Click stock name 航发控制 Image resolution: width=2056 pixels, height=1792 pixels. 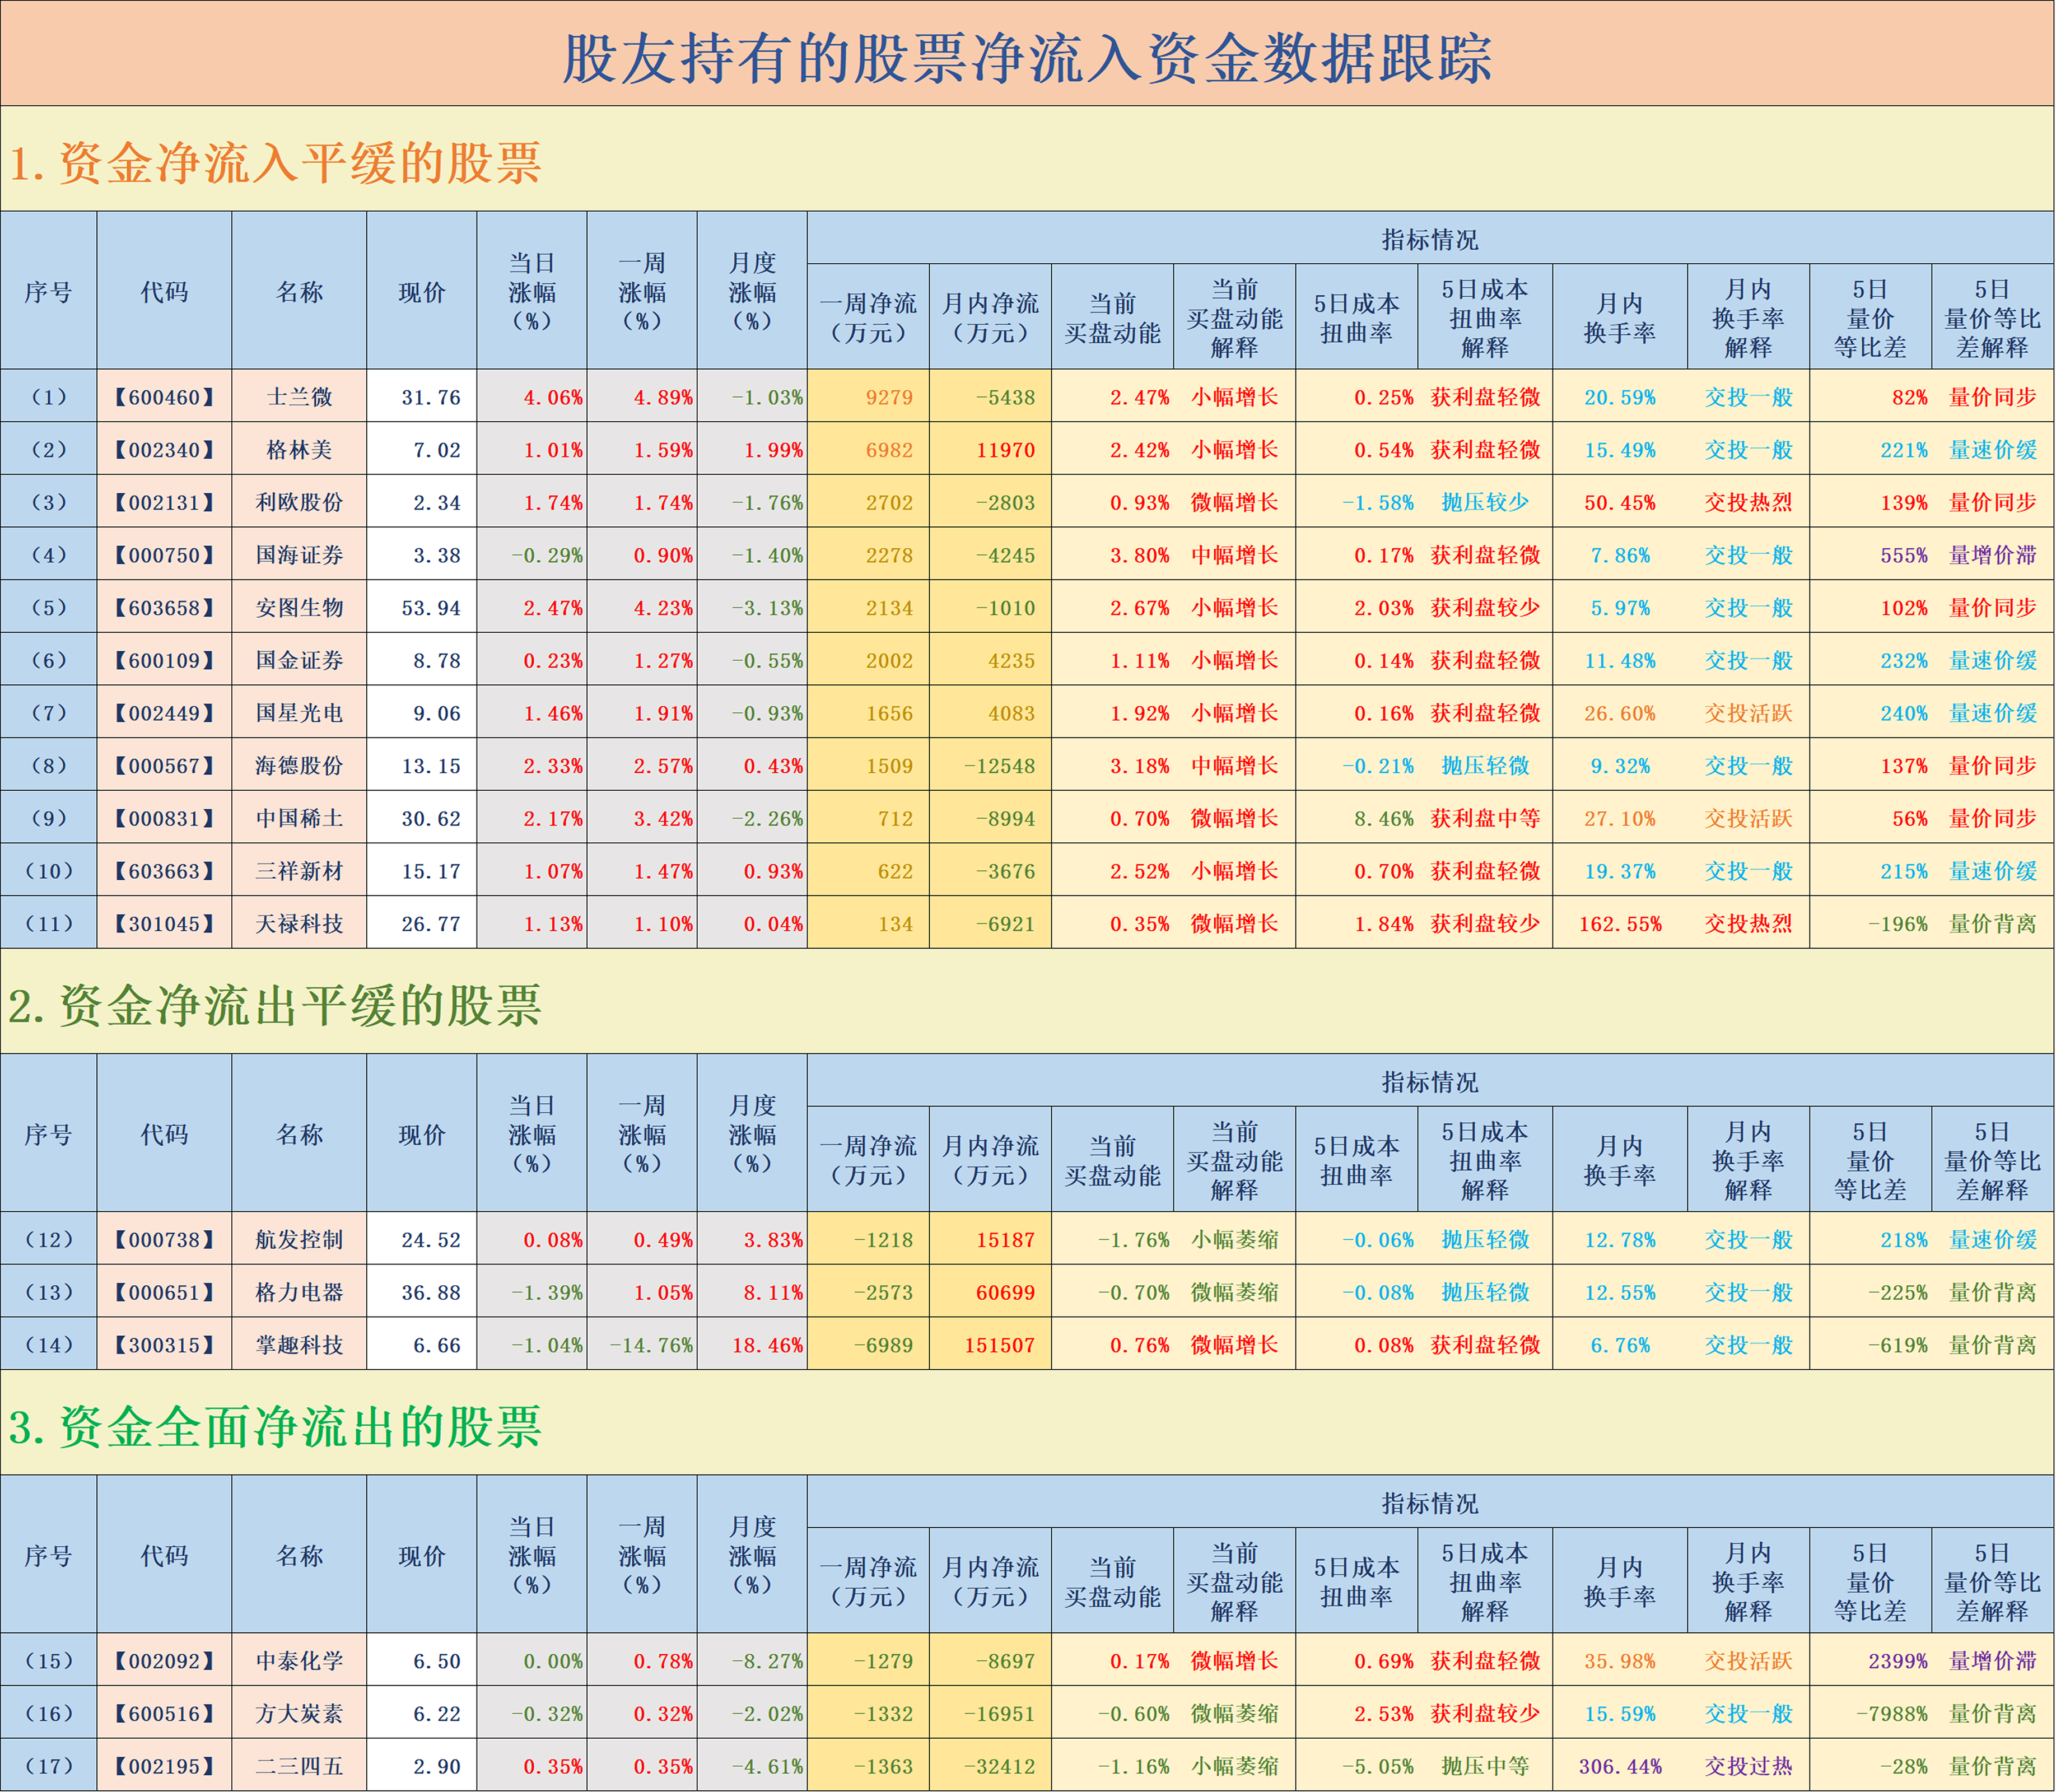[299, 1240]
